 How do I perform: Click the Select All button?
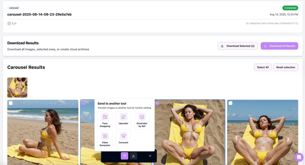[263, 67]
